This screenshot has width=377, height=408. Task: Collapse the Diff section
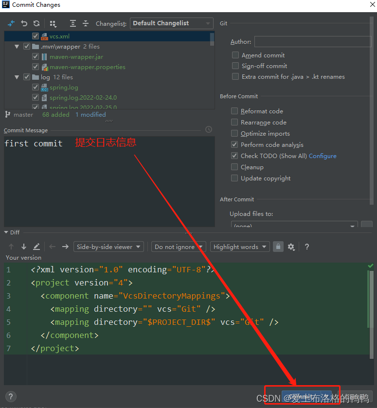6,232
